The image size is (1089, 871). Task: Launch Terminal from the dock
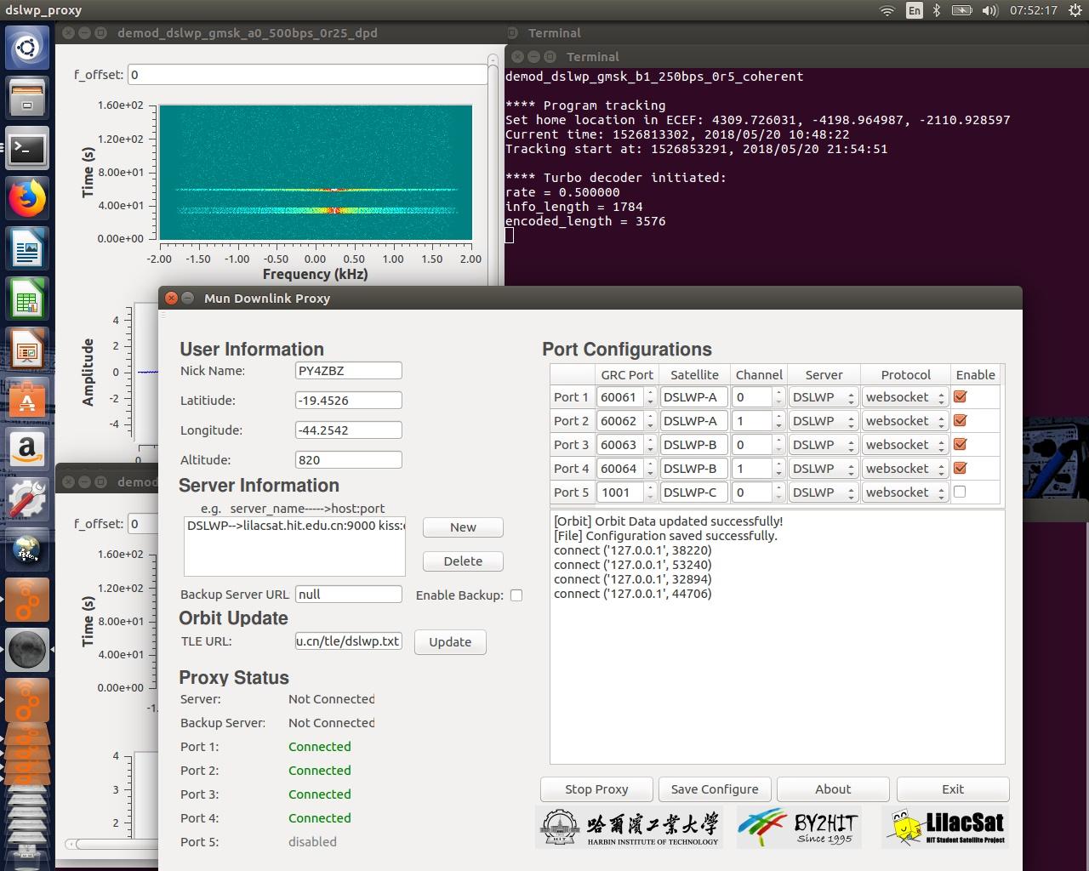coord(27,149)
